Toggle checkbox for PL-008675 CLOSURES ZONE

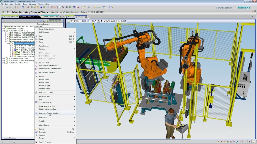point(7,39)
